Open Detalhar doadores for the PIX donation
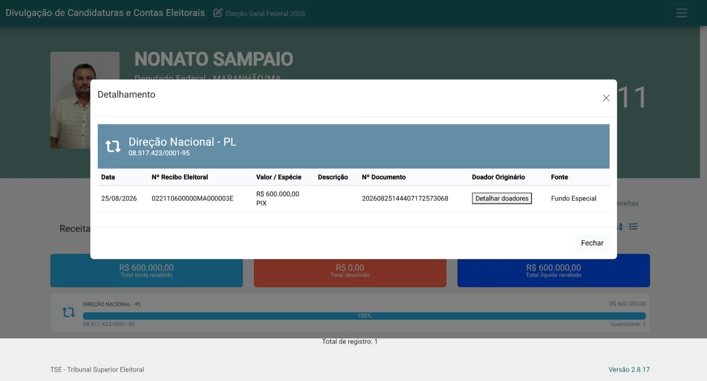Screen dimensions: 707x381 pos(502,199)
